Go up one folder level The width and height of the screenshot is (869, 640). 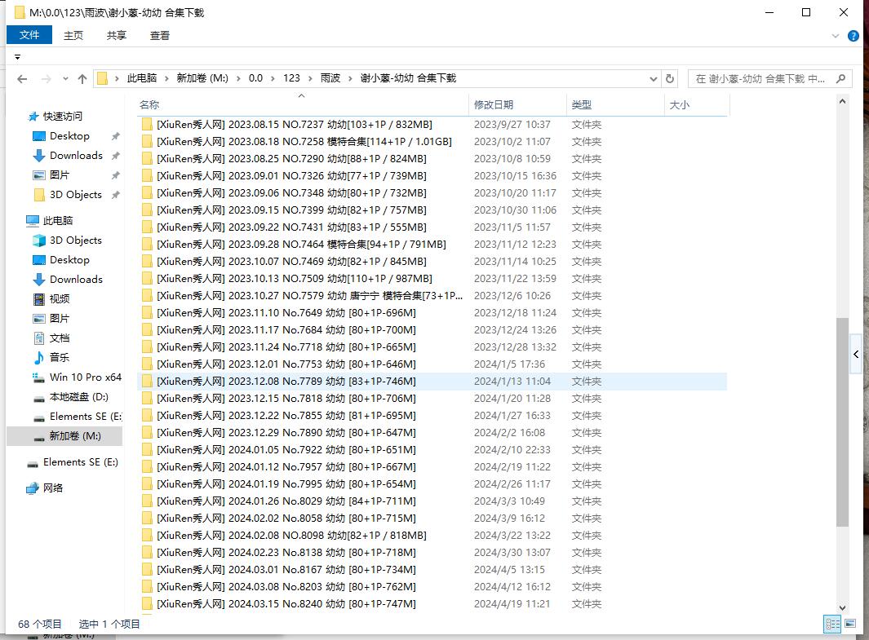pyautogui.click(x=82, y=79)
